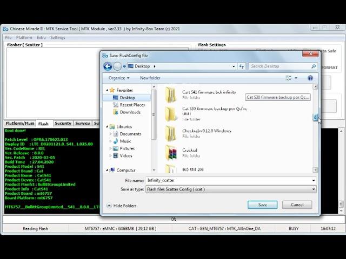The image size is (346, 259).
Task: Click the Libraries icon in navigation pane
Action: pyautogui.click(x=112, y=127)
